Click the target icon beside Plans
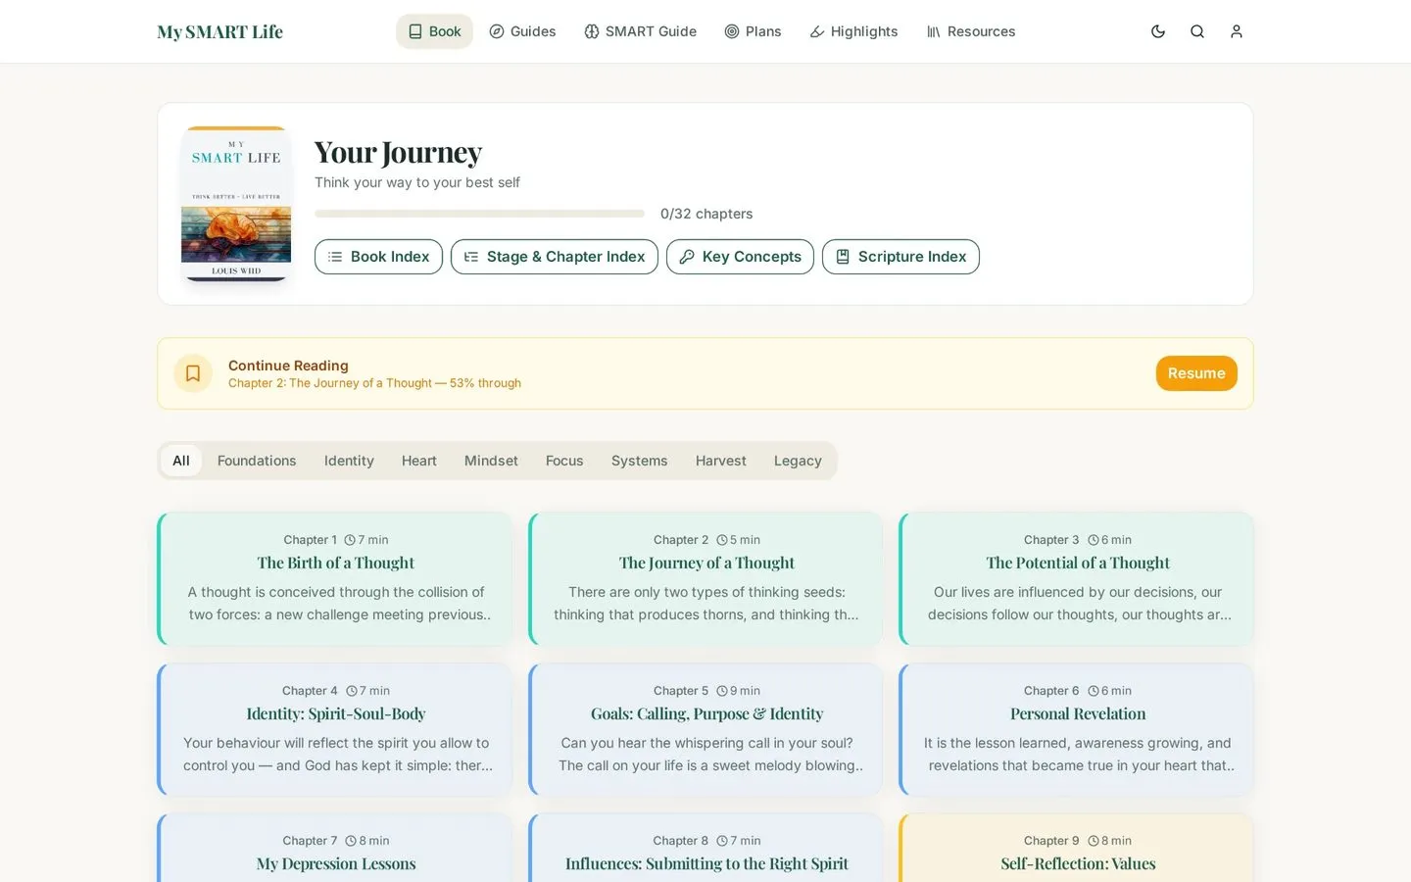Screen dimensions: 1411x882 coord(732,31)
